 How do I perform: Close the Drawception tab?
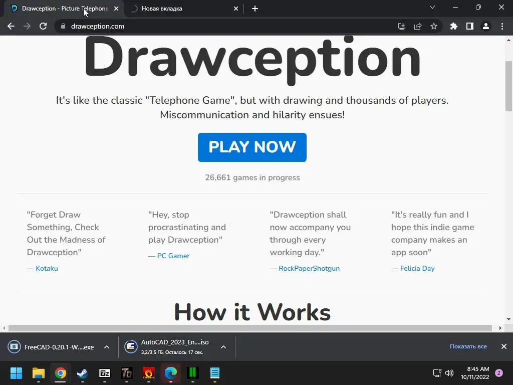tap(116, 9)
